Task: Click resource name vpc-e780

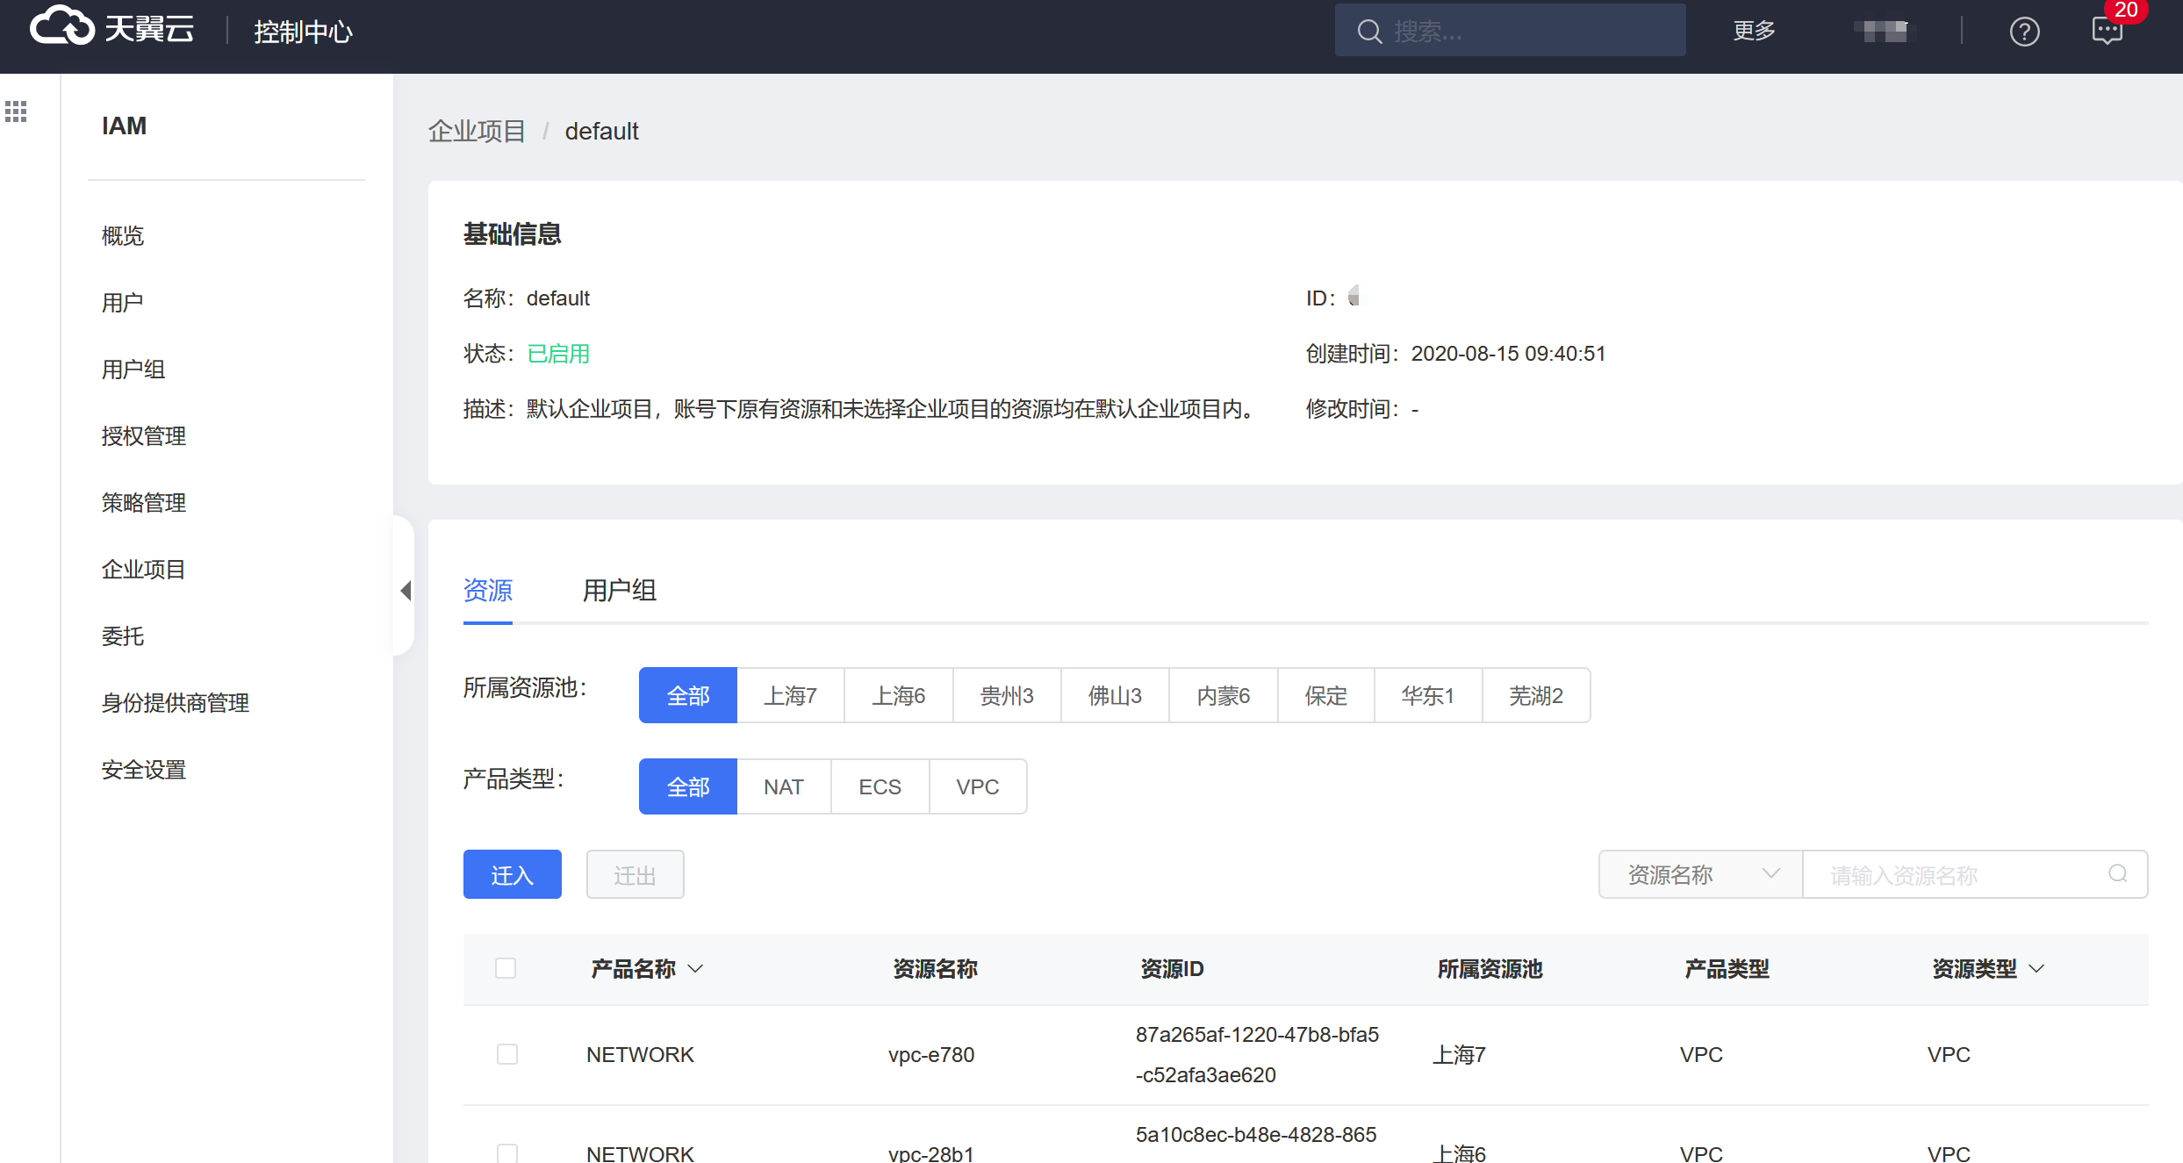Action: tap(931, 1054)
